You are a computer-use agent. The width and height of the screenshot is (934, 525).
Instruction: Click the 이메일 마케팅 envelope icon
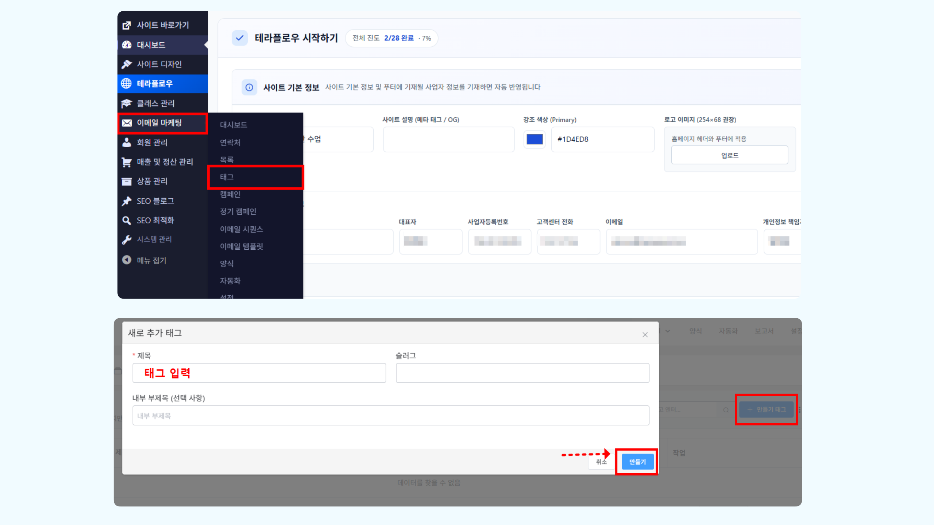click(x=127, y=123)
